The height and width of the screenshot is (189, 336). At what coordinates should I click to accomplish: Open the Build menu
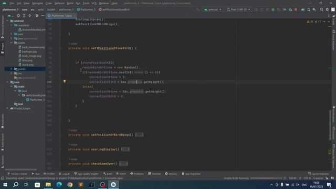pyautogui.click(x=70, y=4)
